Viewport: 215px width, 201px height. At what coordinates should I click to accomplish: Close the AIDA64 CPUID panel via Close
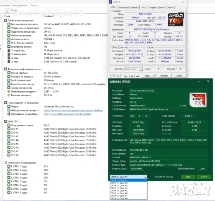point(204,177)
